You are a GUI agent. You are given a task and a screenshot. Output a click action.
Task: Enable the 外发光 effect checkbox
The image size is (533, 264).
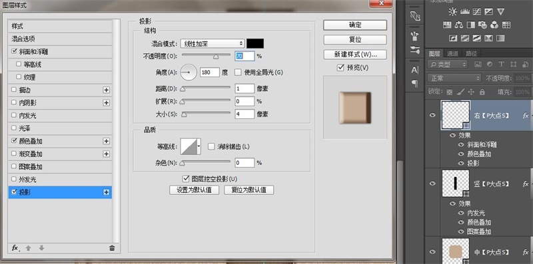coord(13,179)
